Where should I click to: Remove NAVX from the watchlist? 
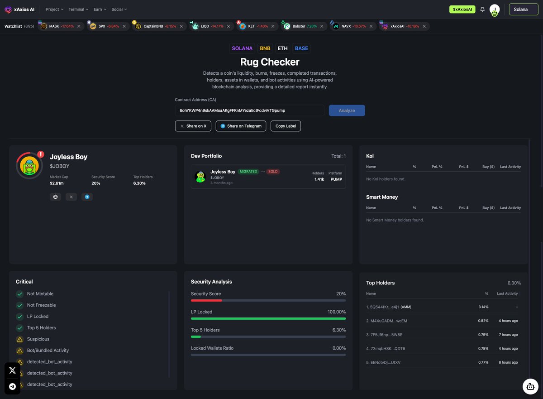pyautogui.click(x=371, y=26)
